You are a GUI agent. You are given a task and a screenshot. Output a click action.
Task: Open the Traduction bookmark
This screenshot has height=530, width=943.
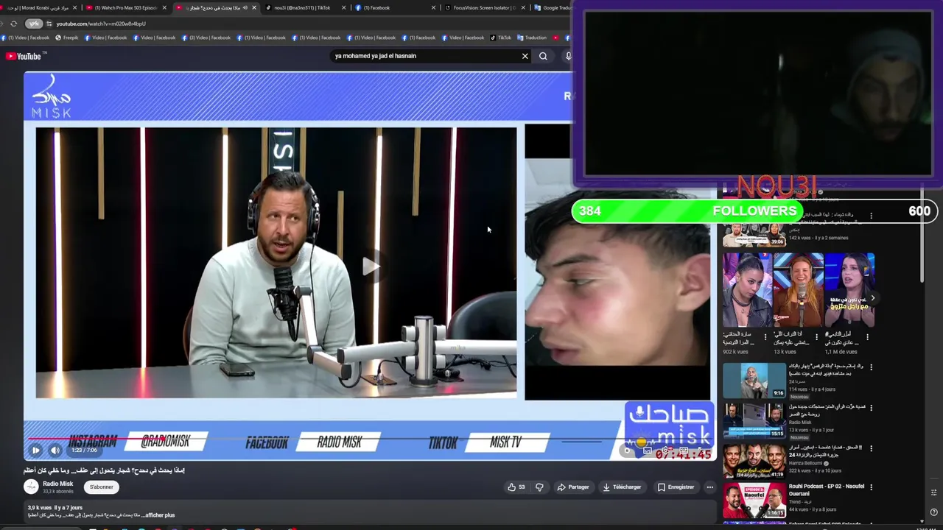click(x=532, y=38)
